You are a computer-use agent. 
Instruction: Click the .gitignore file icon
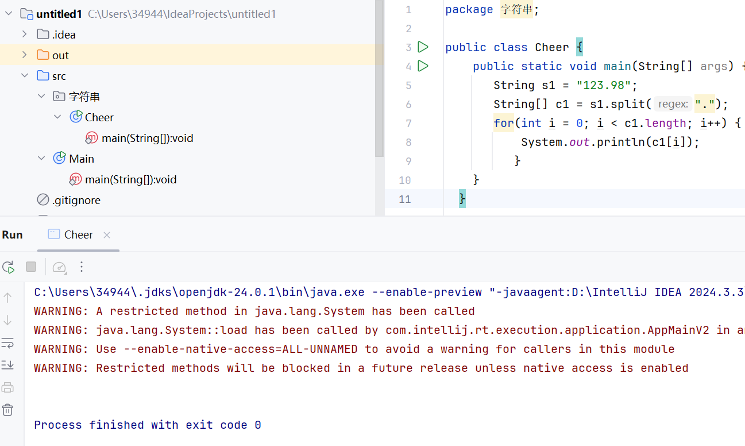(43, 200)
